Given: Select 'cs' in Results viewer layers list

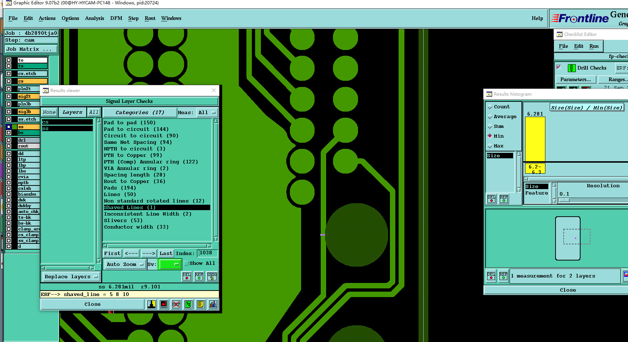Looking at the screenshot, I should (67, 122).
